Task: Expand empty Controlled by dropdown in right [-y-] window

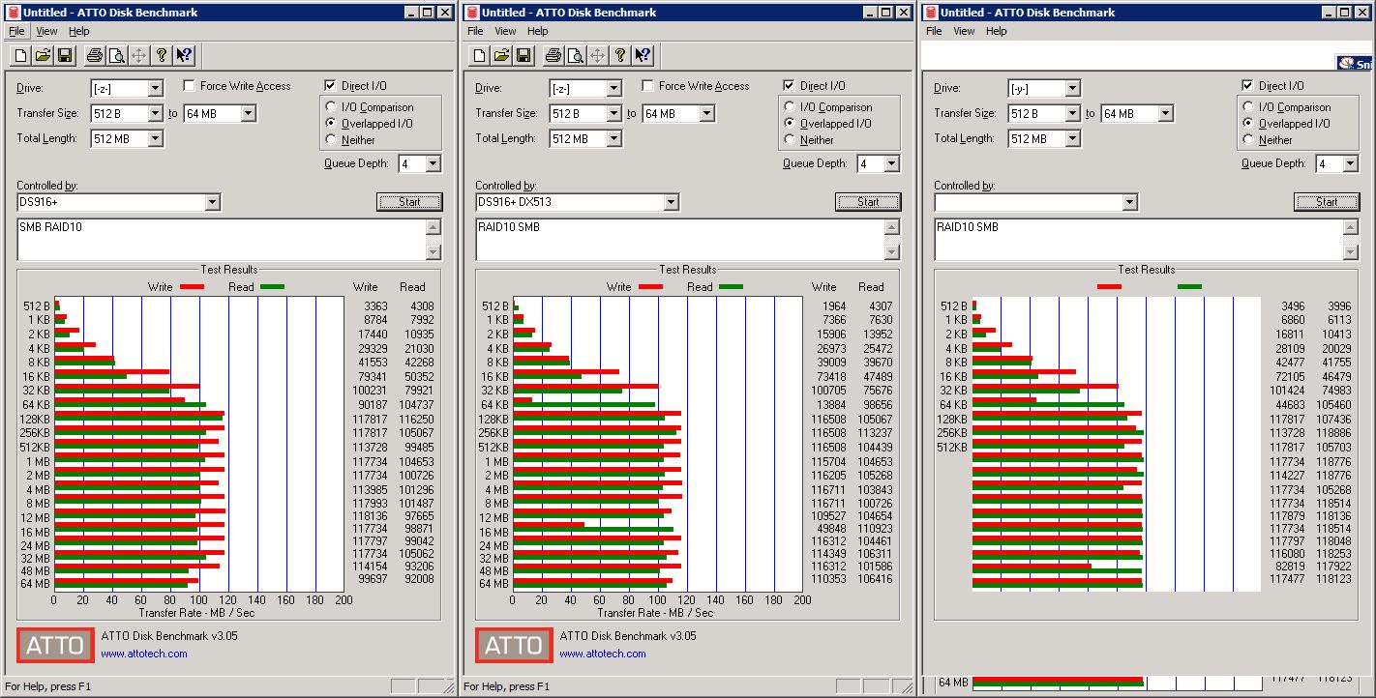Action: [x=1130, y=202]
